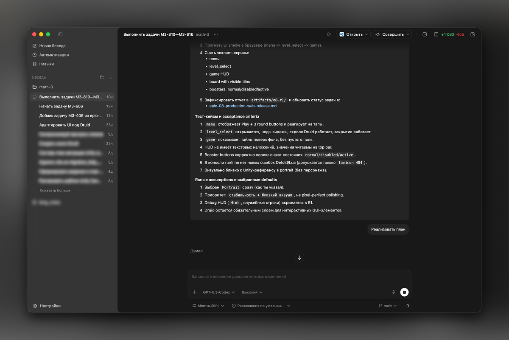This screenshot has width=509, height=340.
Task: Add a new project folder in Беседы
Action: point(102,77)
